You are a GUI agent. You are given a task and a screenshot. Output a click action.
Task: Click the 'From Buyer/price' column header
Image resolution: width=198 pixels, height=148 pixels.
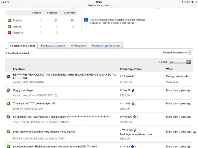click(x=131, y=69)
